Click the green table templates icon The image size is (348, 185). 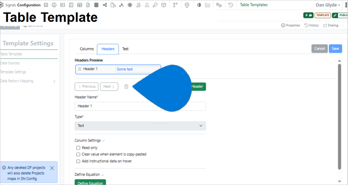(80, 5)
